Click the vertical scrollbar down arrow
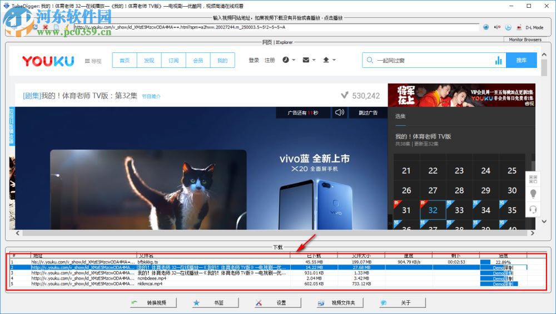The image size is (556, 314). 544,221
